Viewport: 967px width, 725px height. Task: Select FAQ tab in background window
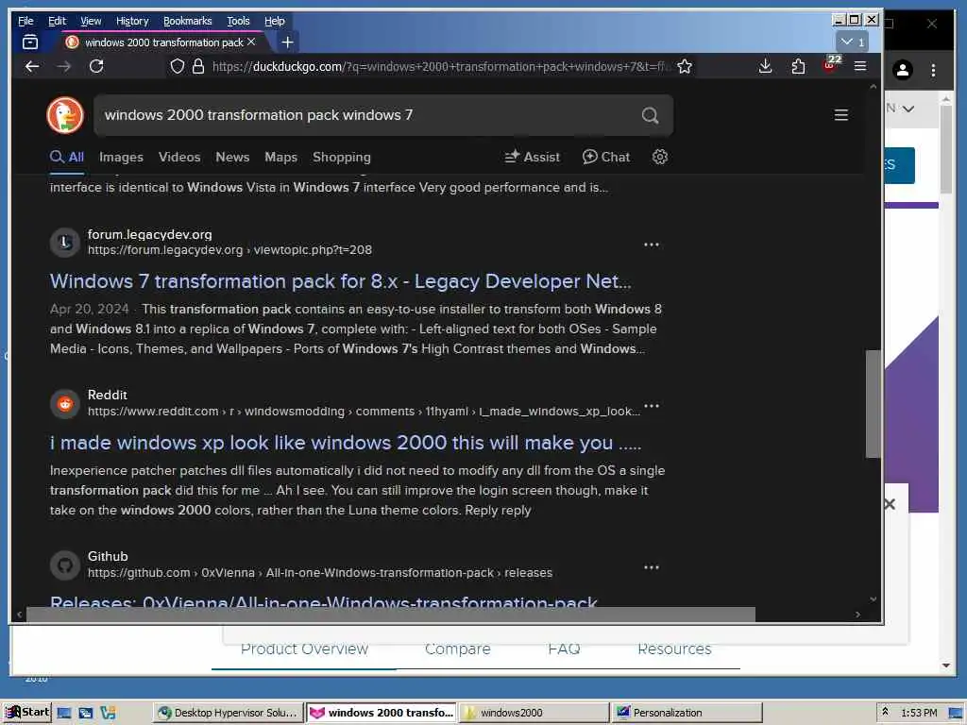564,649
